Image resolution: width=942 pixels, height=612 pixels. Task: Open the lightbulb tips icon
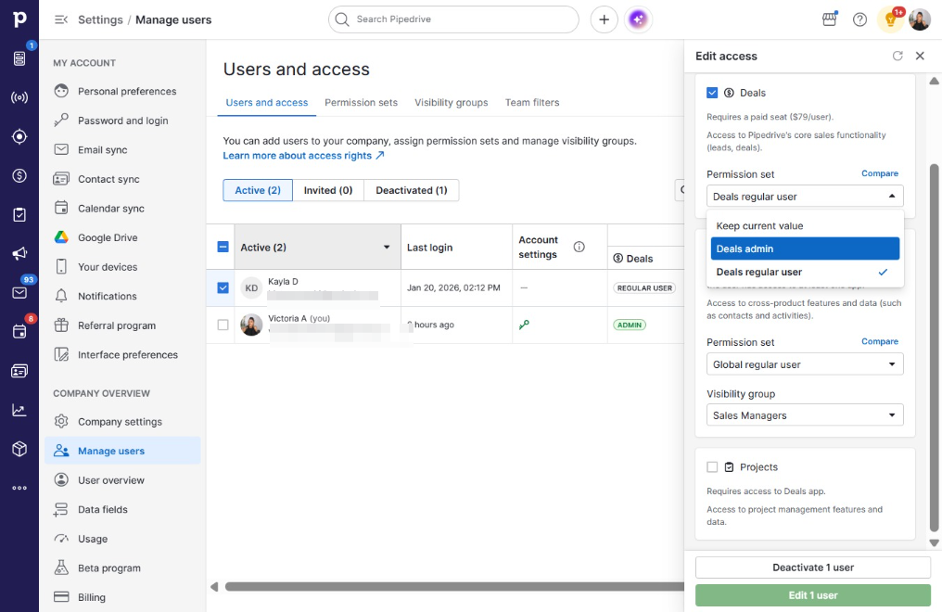click(891, 19)
